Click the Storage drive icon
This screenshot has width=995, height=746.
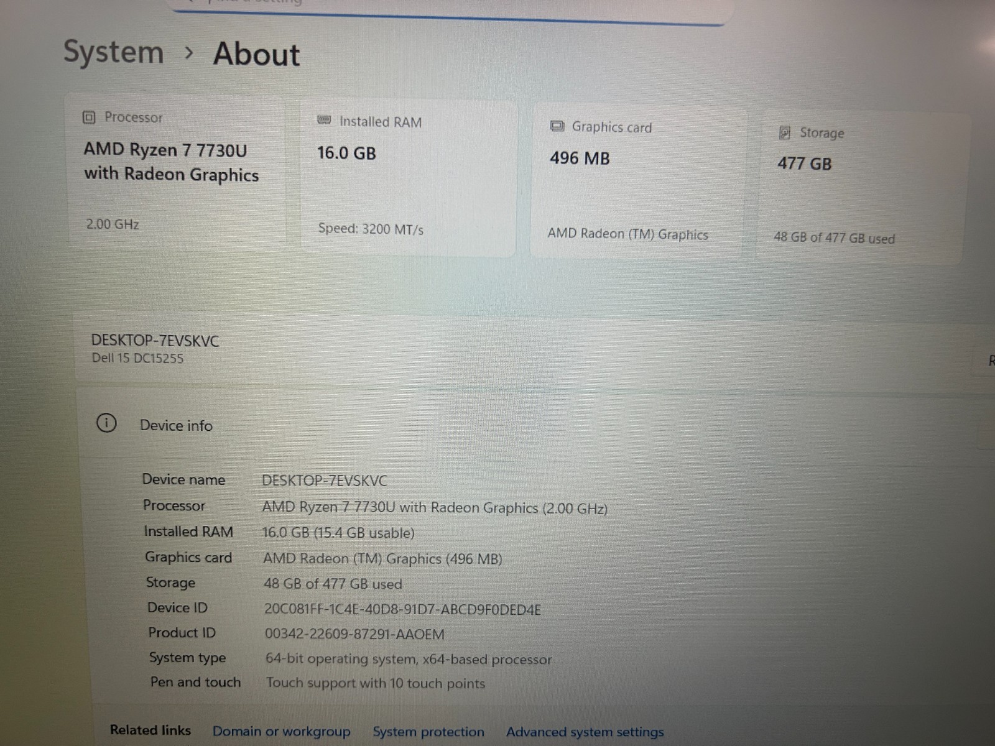point(785,132)
